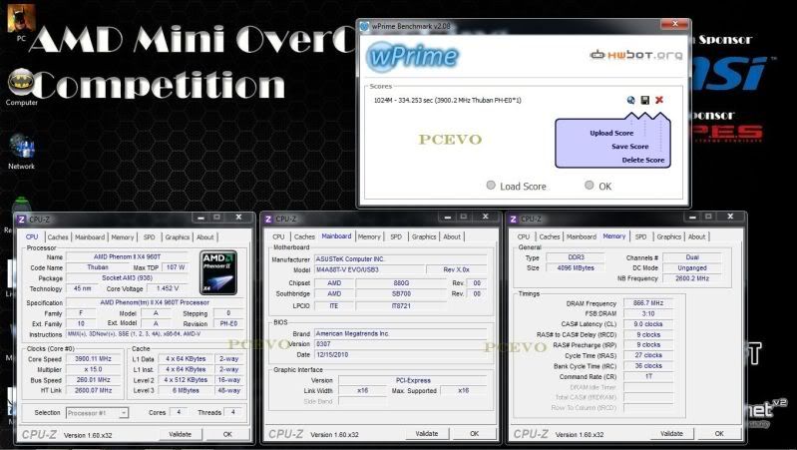Open SPD tab in middle CPU-Z window

(396, 236)
